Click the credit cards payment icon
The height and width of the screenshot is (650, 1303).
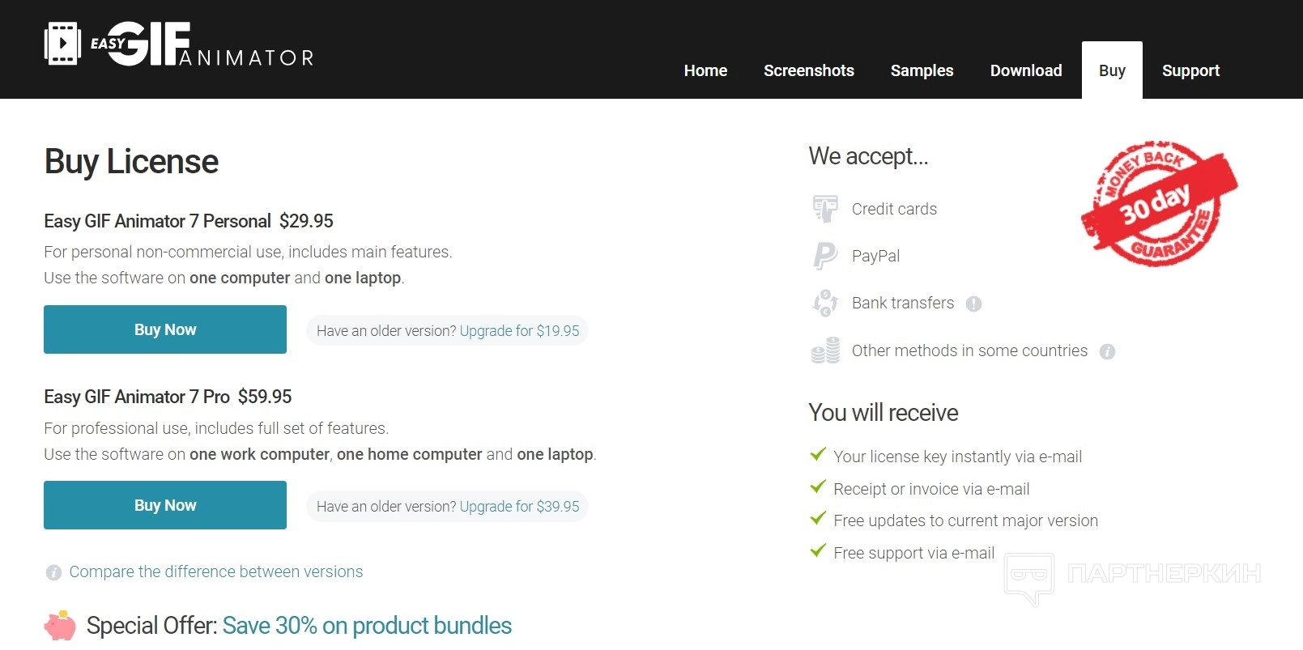tap(825, 209)
